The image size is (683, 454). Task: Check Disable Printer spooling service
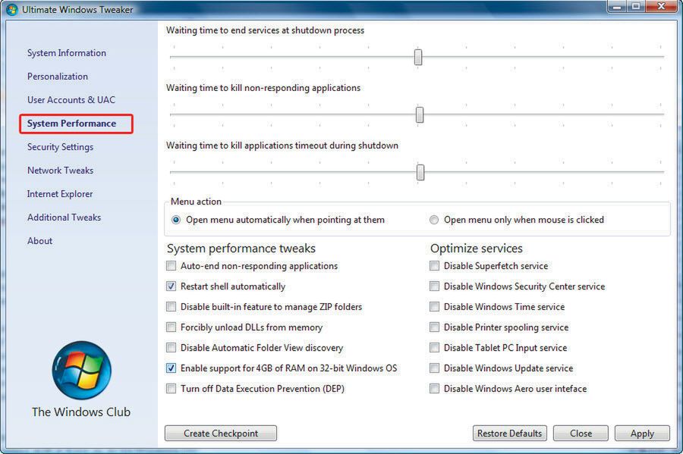434,327
